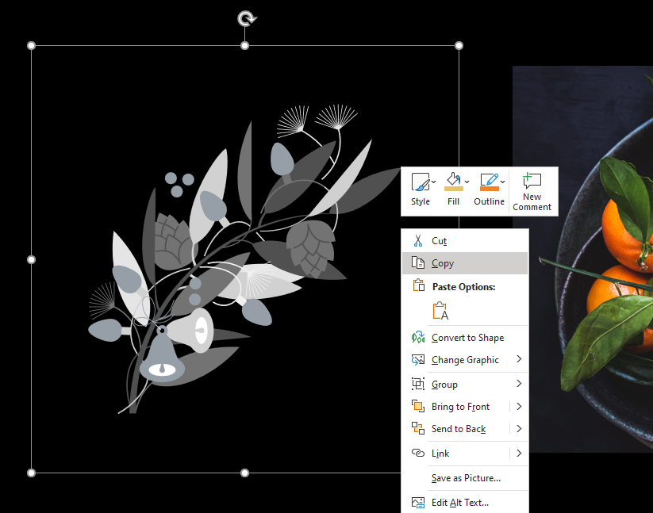653x513 pixels.
Task: Select the Keep Text Only paste option
Action: (440, 311)
